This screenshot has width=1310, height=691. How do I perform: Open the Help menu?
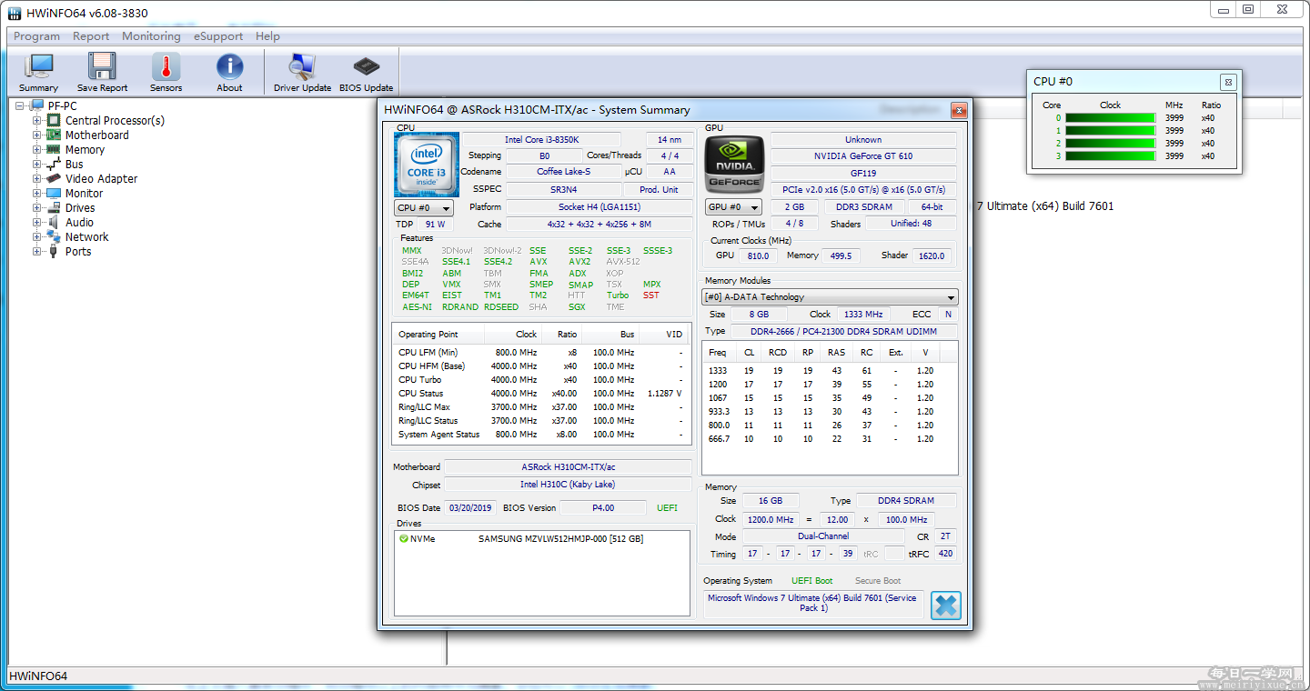click(x=267, y=36)
